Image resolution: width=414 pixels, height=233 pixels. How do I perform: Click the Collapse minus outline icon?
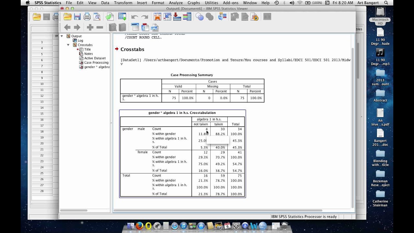[100, 28]
